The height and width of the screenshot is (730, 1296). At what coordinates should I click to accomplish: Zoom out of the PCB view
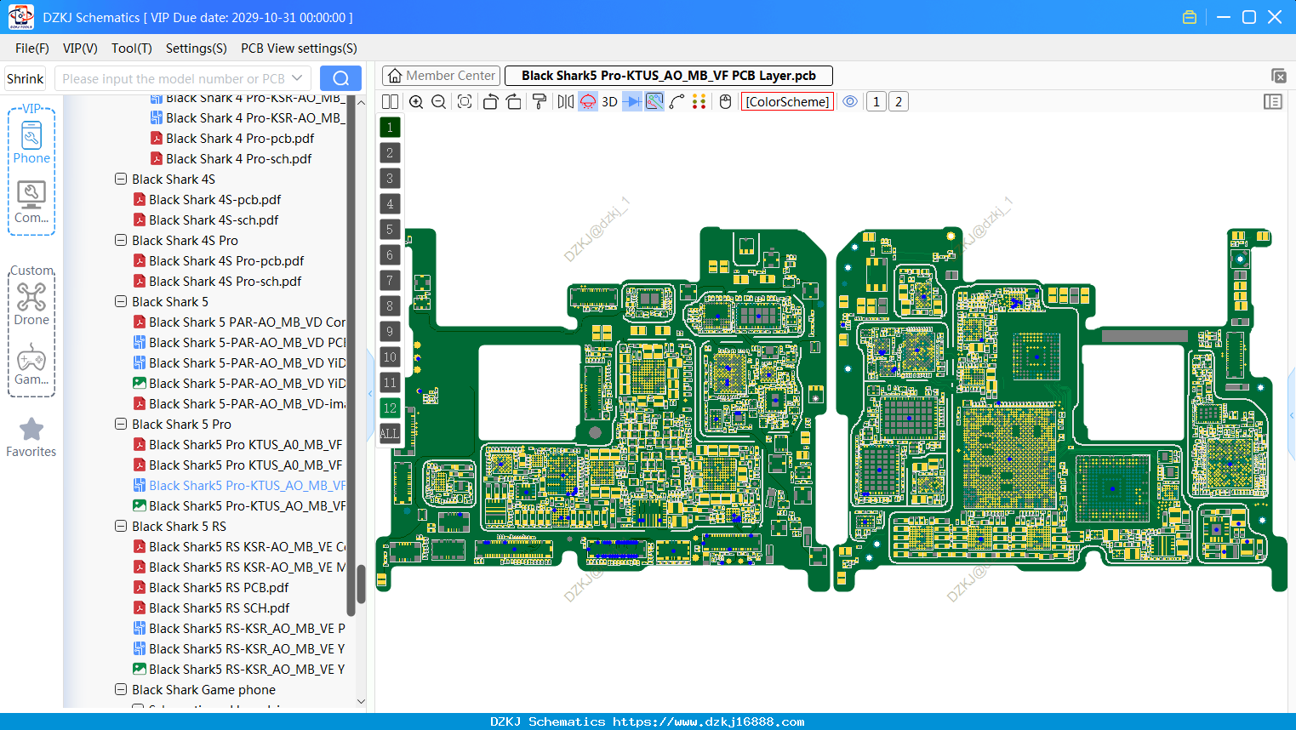click(x=439, y=101)
